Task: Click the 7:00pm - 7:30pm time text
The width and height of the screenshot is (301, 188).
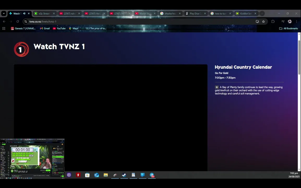Action: click(x=225, y=78)
